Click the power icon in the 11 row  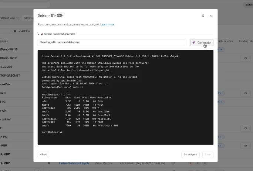[245, 128]
